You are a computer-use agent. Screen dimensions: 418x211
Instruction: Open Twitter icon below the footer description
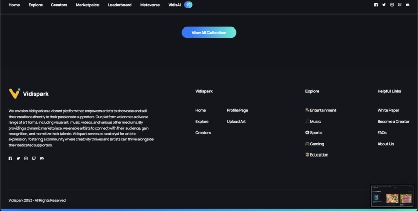tap(18, 158)
